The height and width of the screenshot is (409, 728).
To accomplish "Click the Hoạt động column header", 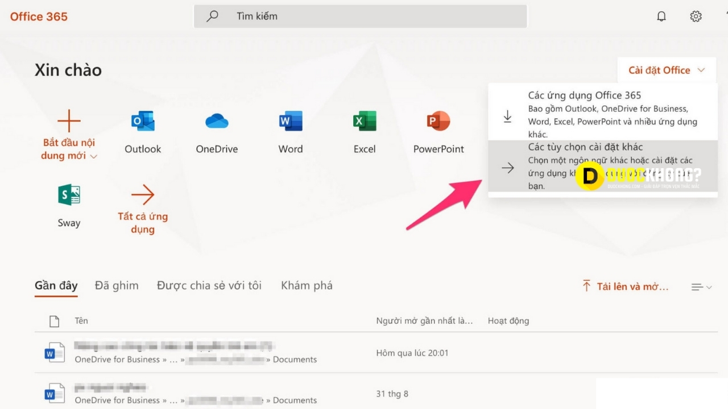I will click(508, 321).
